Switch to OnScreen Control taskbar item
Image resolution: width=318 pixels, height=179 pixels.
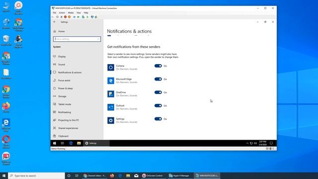click(154, 176)
